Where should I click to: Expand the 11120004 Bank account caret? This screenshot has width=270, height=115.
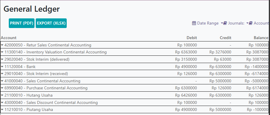tap(2, 67)
